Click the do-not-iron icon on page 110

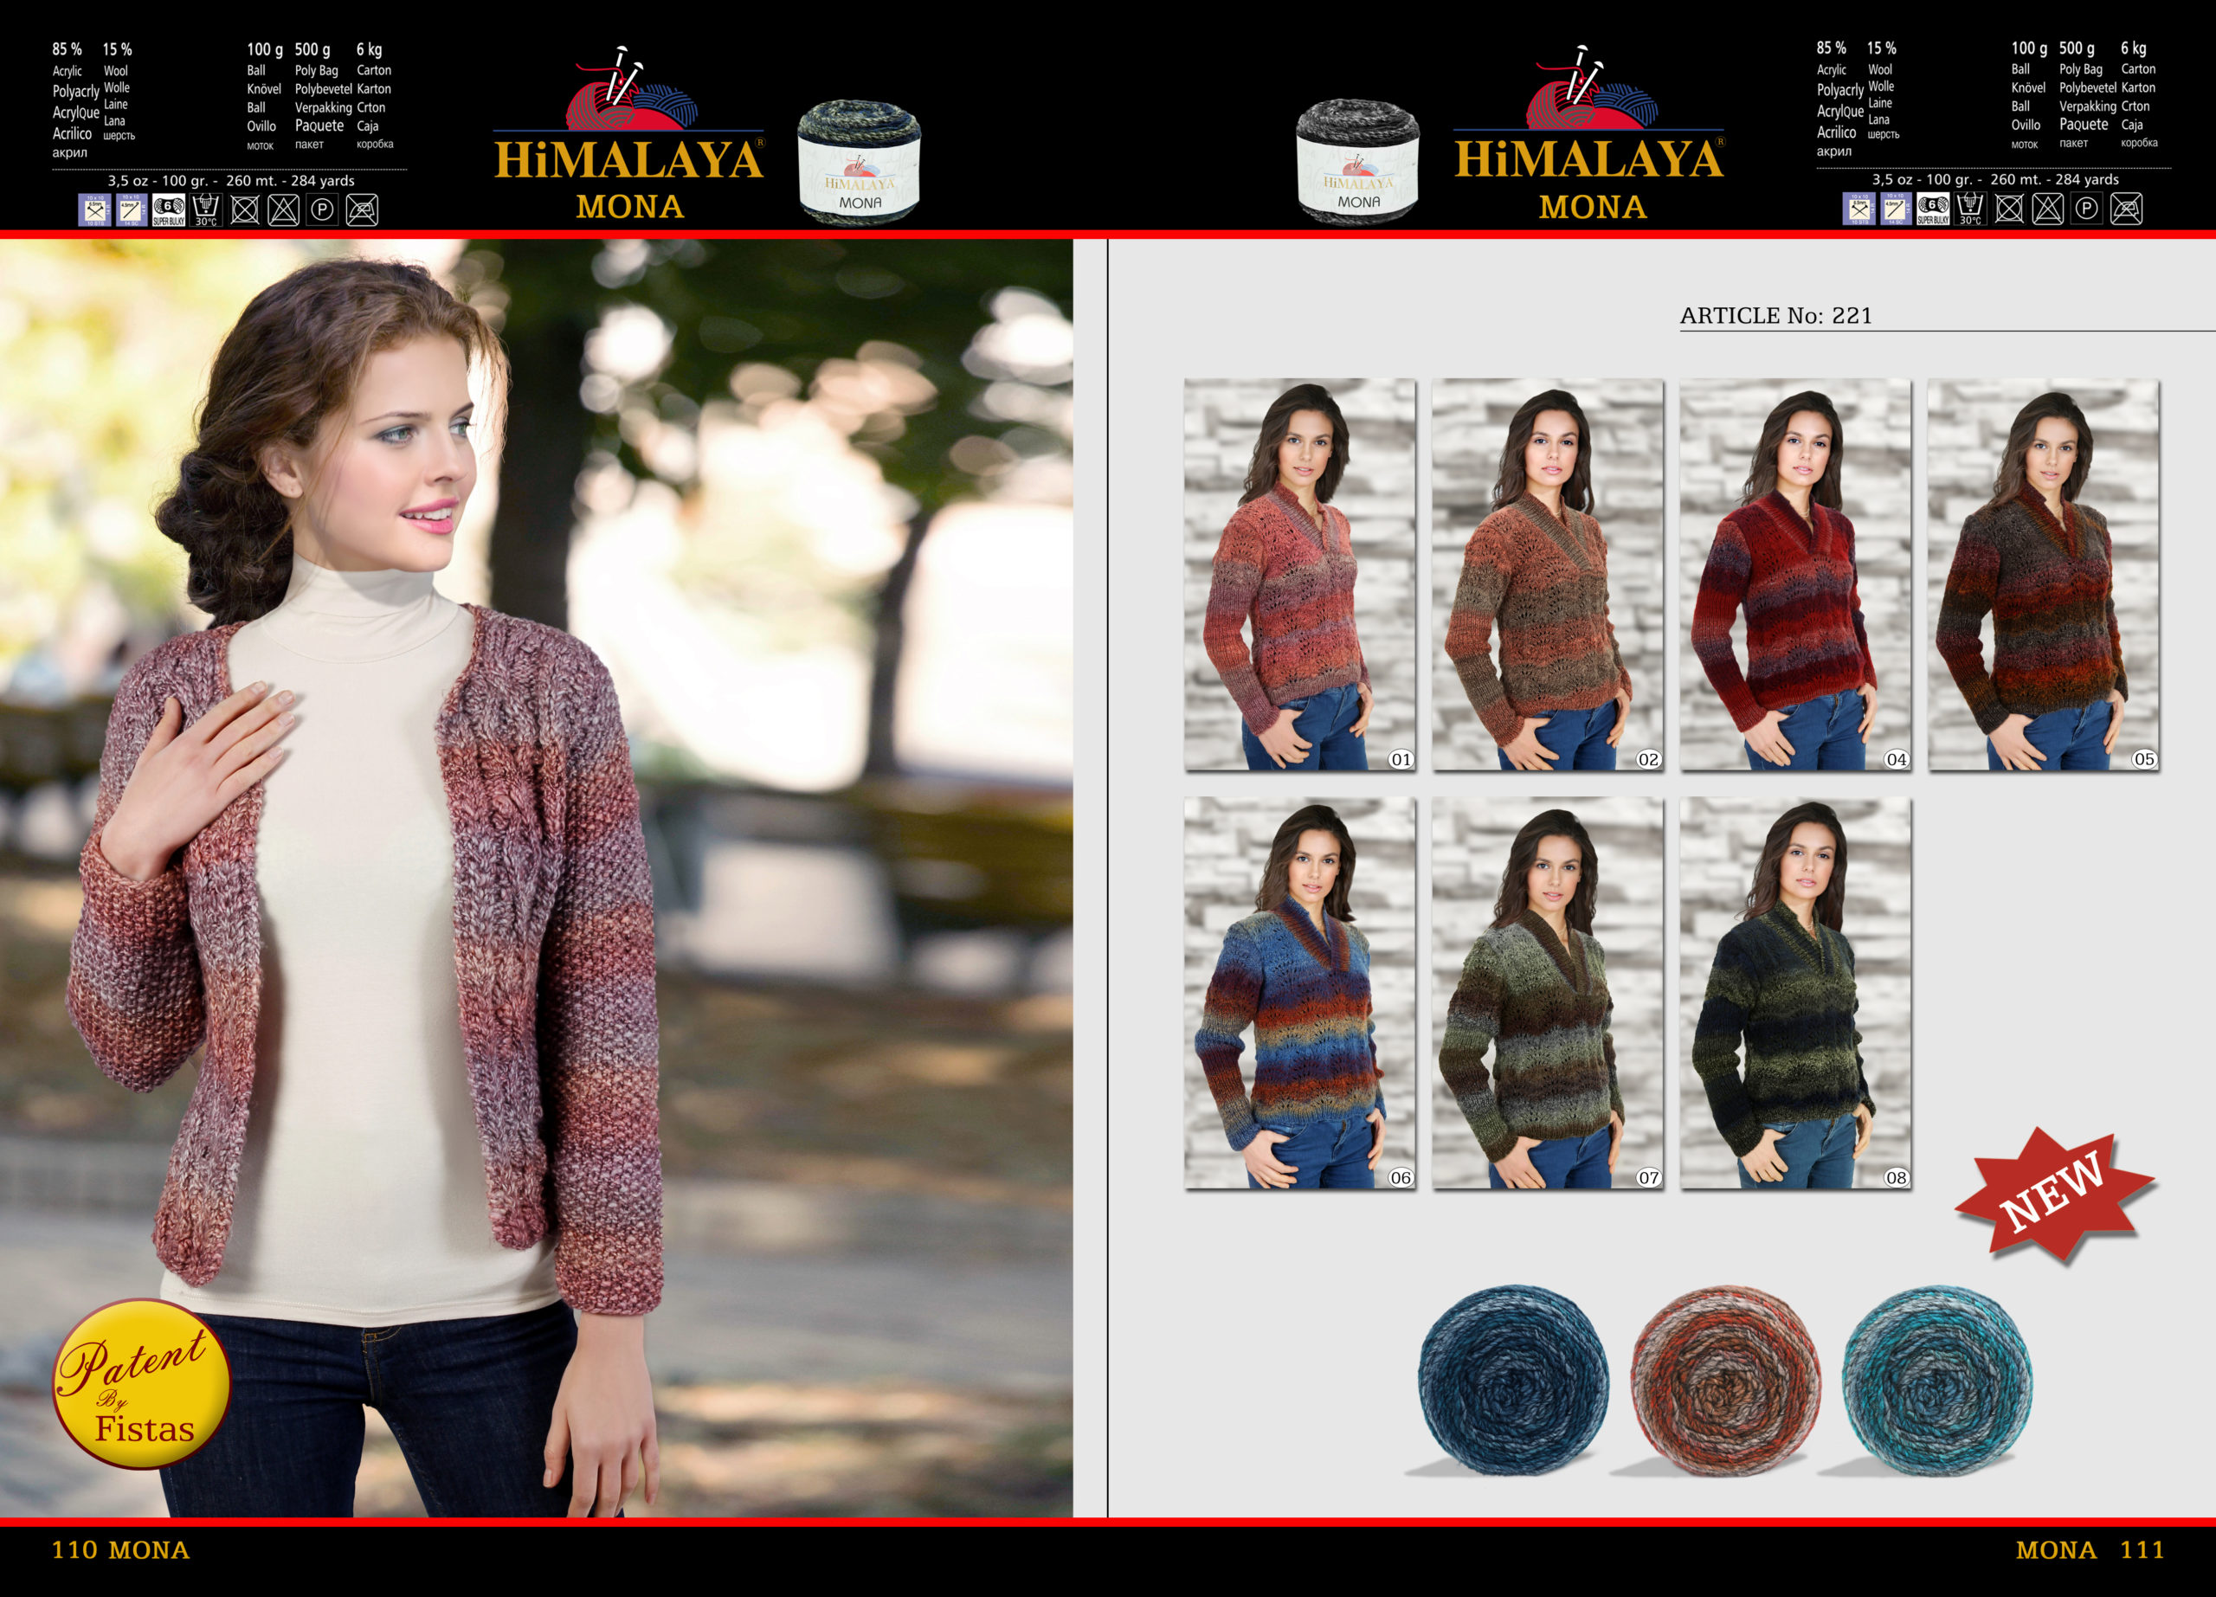(362, 210)
